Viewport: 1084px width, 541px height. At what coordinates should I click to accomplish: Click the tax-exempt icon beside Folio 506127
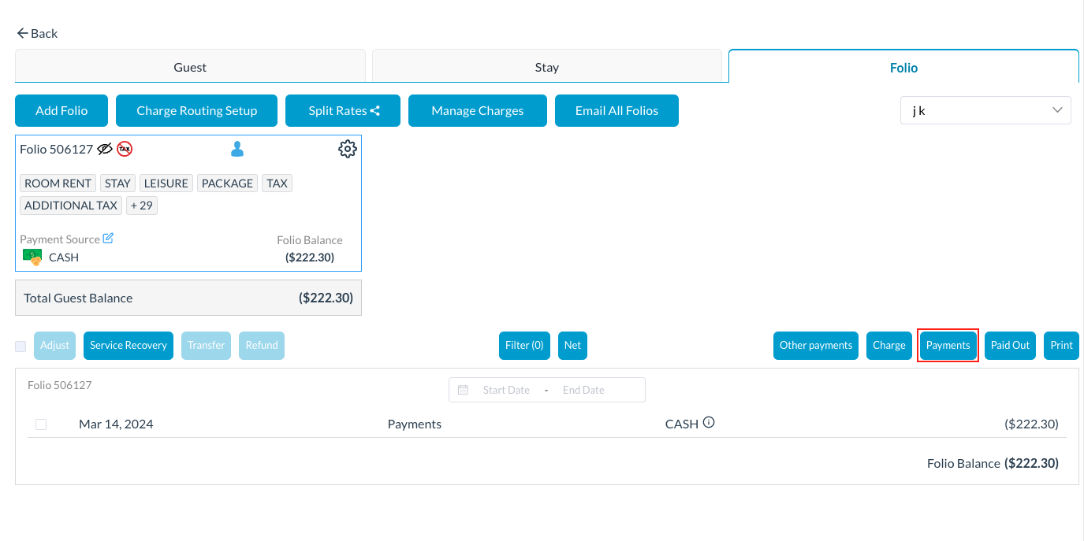[x=125, y=148]
